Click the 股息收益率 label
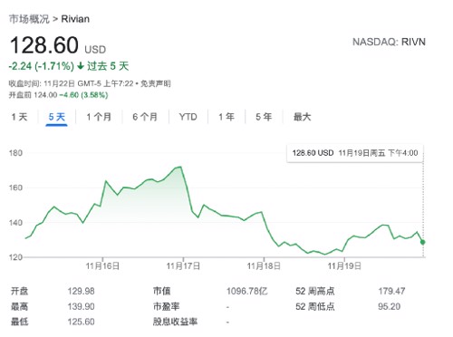Screen dimensions: 453x337 [175, 322]
